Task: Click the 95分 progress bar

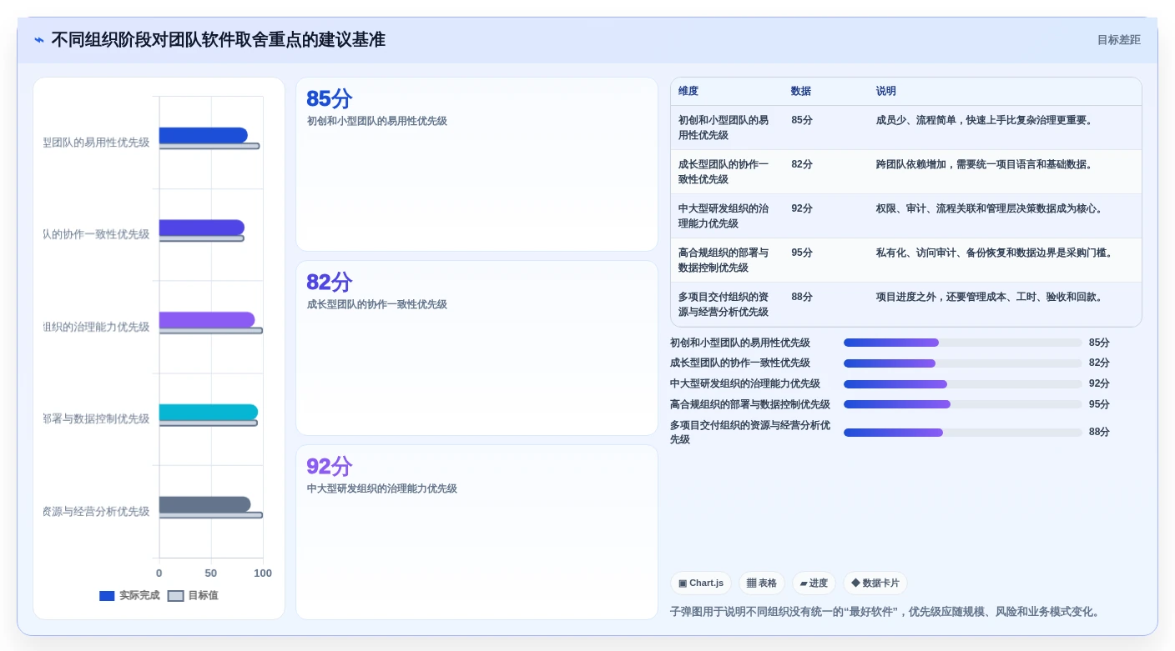Action: (x=963, y=404)
